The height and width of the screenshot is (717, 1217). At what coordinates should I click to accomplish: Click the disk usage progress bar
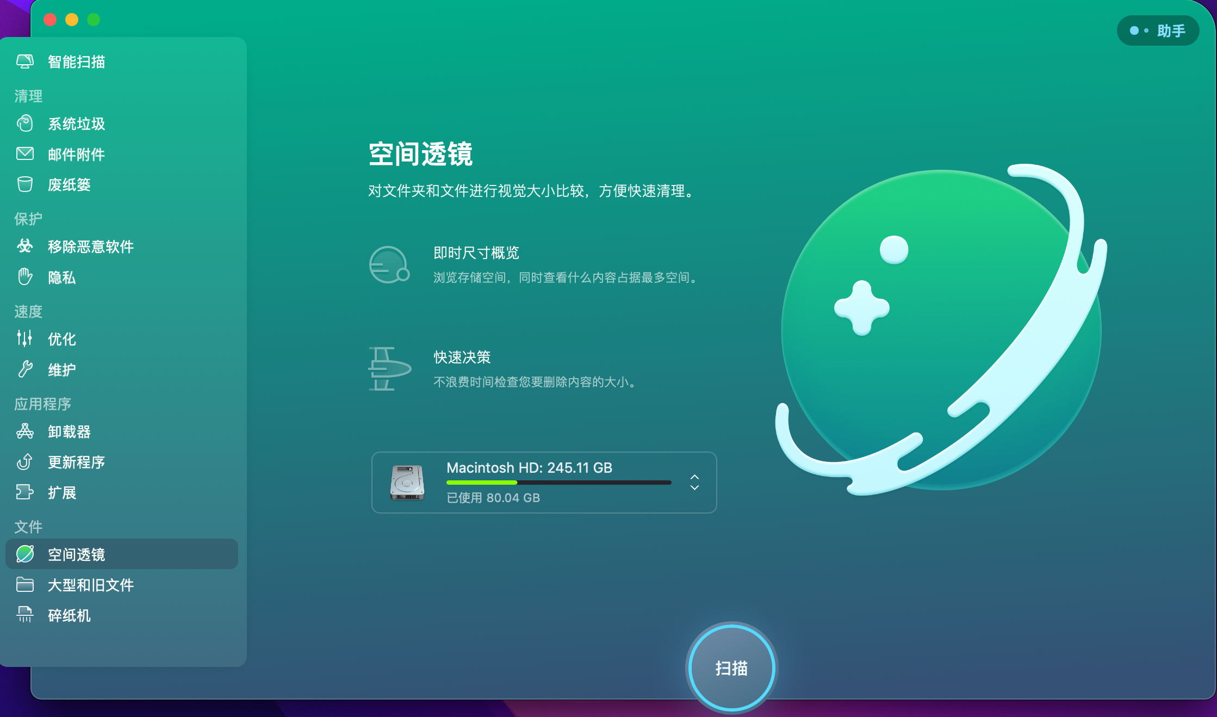tap(558, 483)
